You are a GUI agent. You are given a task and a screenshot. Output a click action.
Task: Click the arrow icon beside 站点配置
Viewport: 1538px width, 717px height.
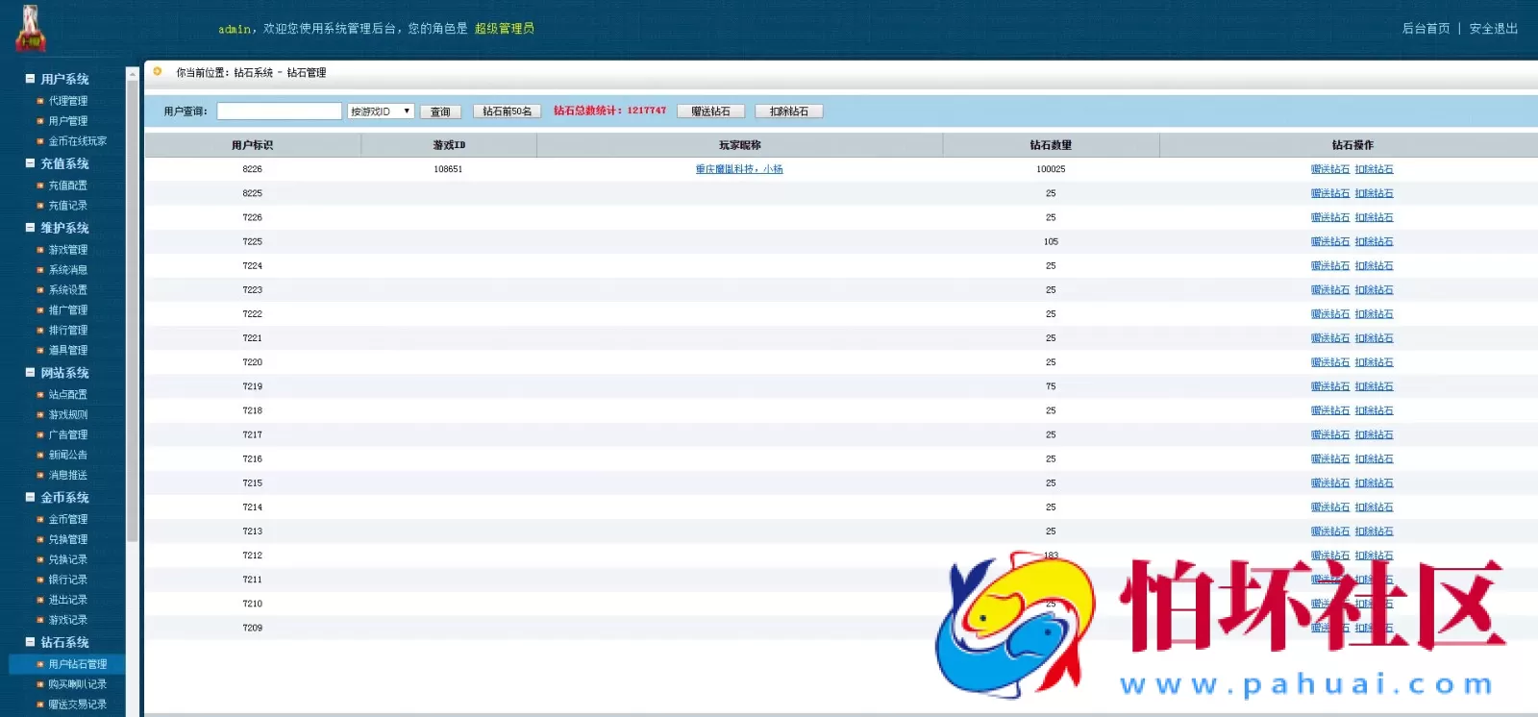click(40, 395)
